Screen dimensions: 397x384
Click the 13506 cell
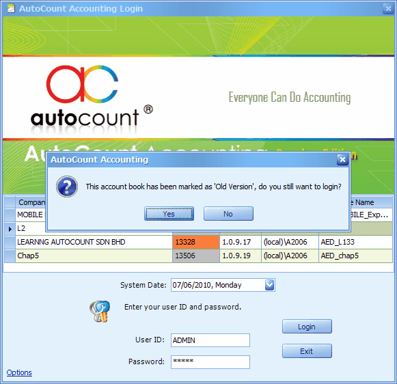pyautogui.click(x=196, y=256)
